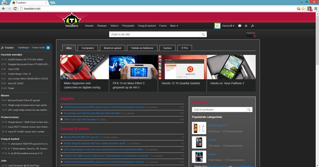Click the tracker RSS icon in the header
Screen dimensions: 319x167
(x=252, y=26)
